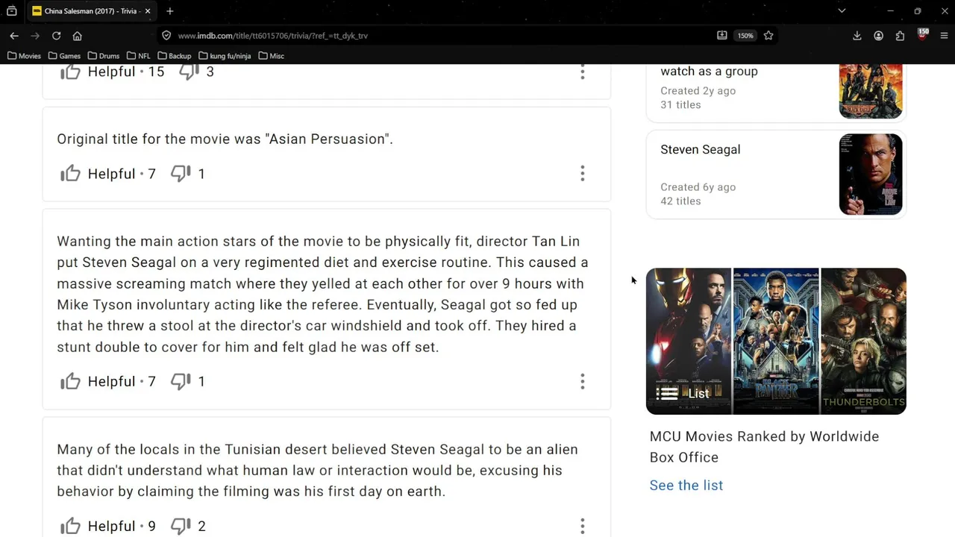Open the "watch as a group" list

pos(709,72)
